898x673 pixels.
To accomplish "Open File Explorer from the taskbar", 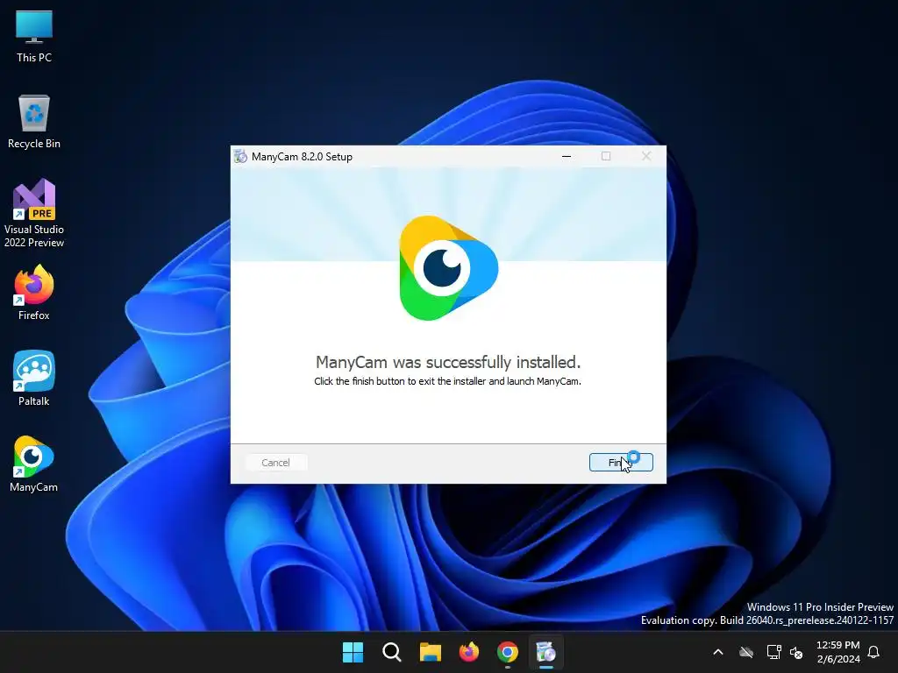I will (430, 652).
